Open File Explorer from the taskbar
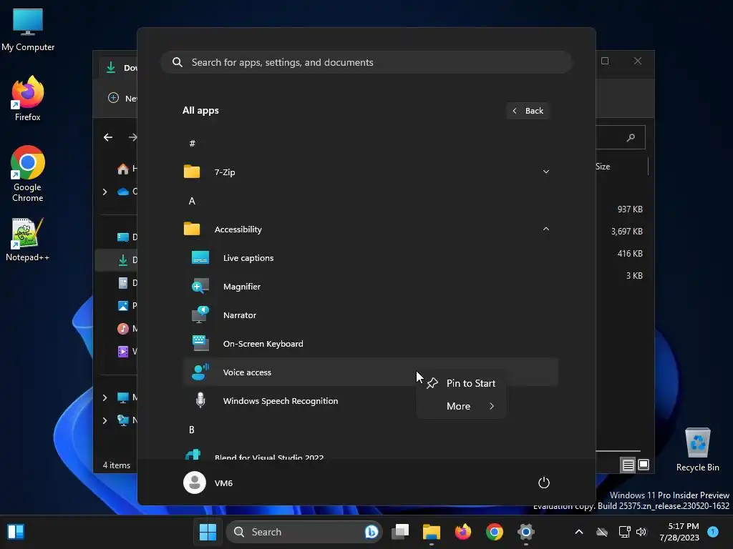Screen dimensions: 733x549 coord(432,532)
